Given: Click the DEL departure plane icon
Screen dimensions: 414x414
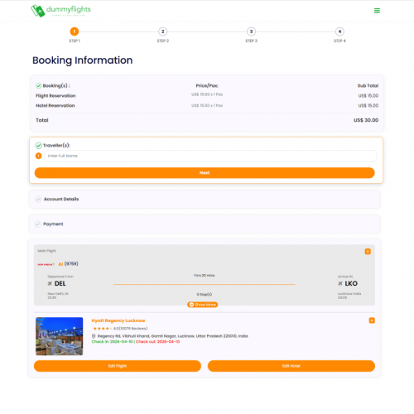Looking at the screenshot, I should pyautogui.click(x=50, y=283).
